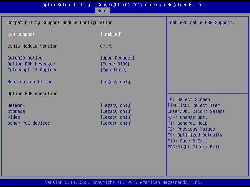This screenshot has width=250, height=187.
Task: Change the Network Legacy only value
Action: (116, 105)
